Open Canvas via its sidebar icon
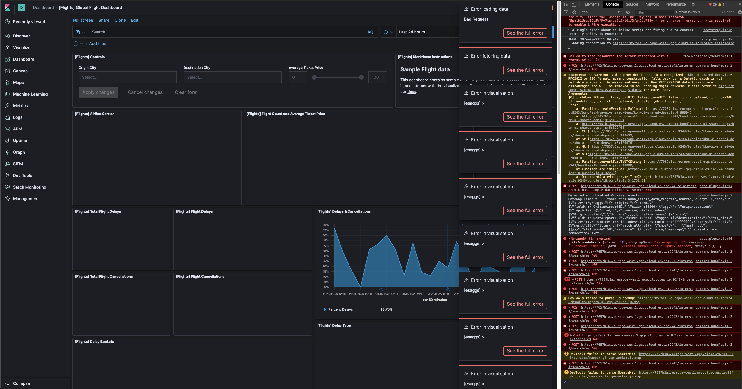Viewport: 742px width, 389px height. point(7,71)
